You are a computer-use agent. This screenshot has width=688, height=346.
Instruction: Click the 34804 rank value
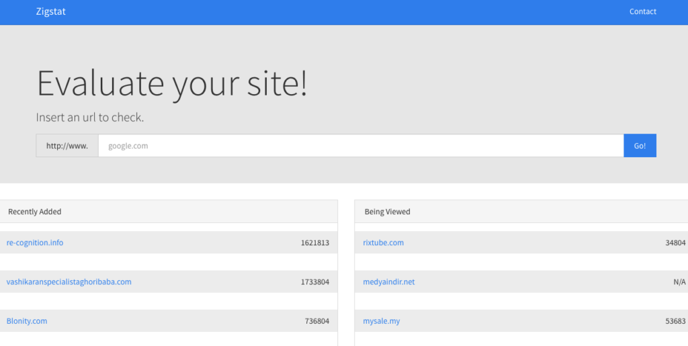click(x=675, y=243)
